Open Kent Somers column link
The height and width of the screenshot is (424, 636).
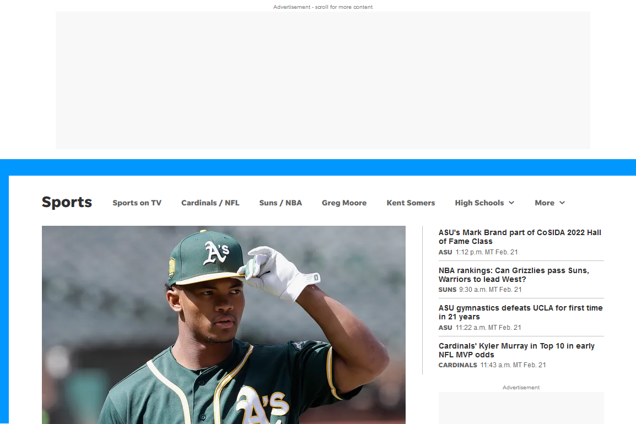(x=411, y=203)
